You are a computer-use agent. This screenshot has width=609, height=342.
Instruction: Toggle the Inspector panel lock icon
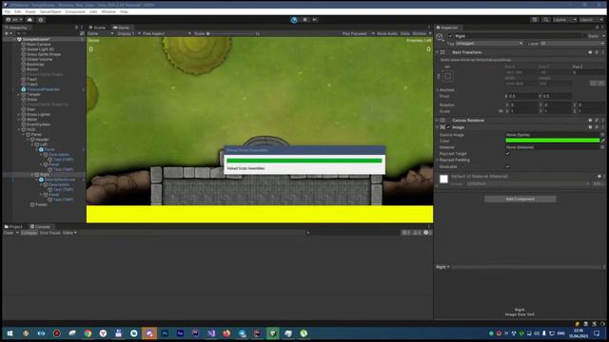tap(598, 28)
